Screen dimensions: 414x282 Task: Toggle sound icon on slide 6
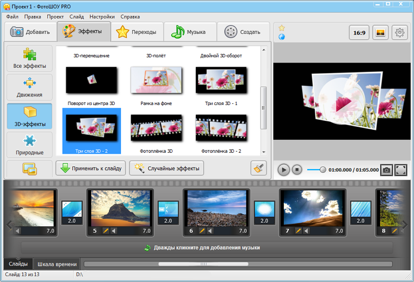pos(210,231)
